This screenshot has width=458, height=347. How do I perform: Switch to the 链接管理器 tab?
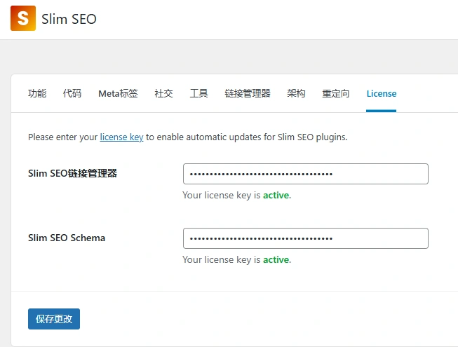tap(248, 93)
